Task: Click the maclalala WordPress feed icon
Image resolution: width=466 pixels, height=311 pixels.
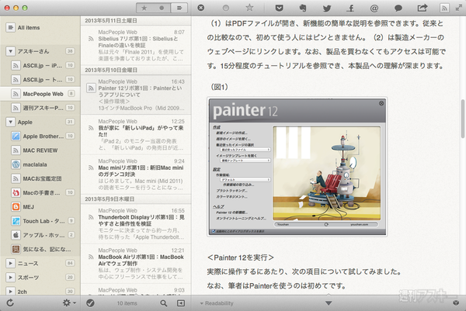Action: point(16,164)
